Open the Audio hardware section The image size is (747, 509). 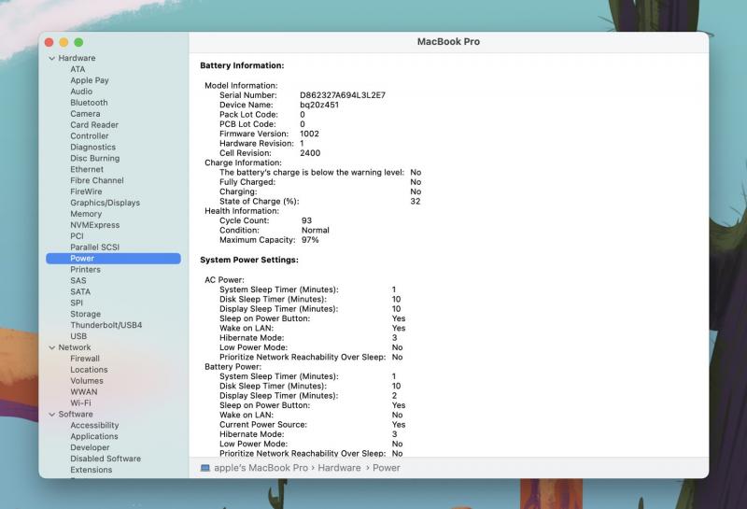click(81, 91)
